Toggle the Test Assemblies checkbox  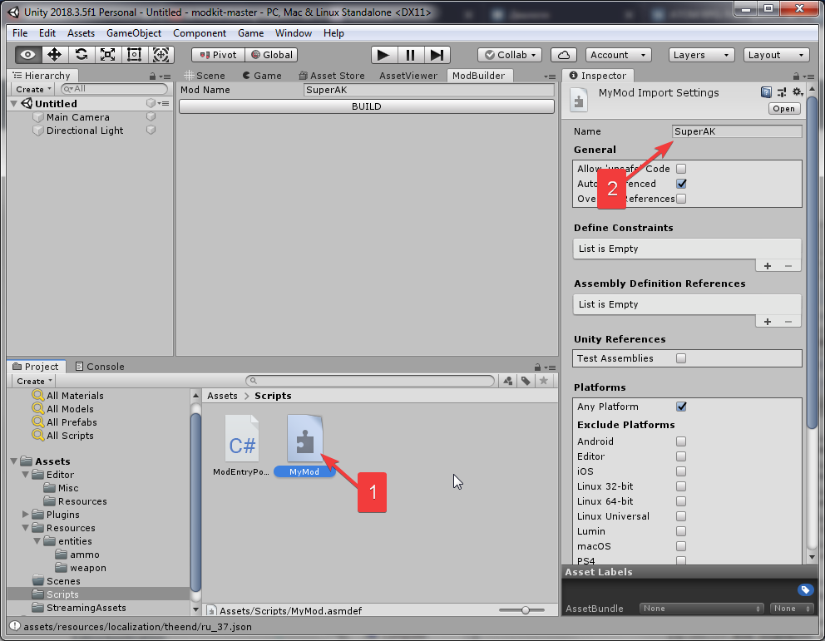click(x=681, y=358)
